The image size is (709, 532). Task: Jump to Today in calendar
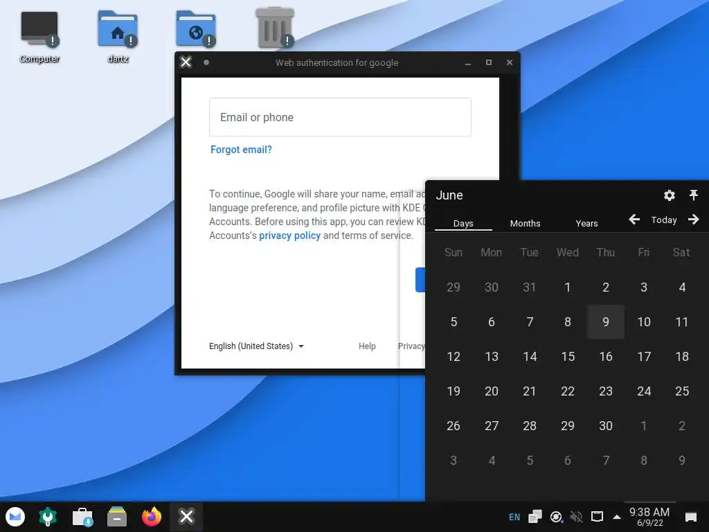(x=664, y=220)
